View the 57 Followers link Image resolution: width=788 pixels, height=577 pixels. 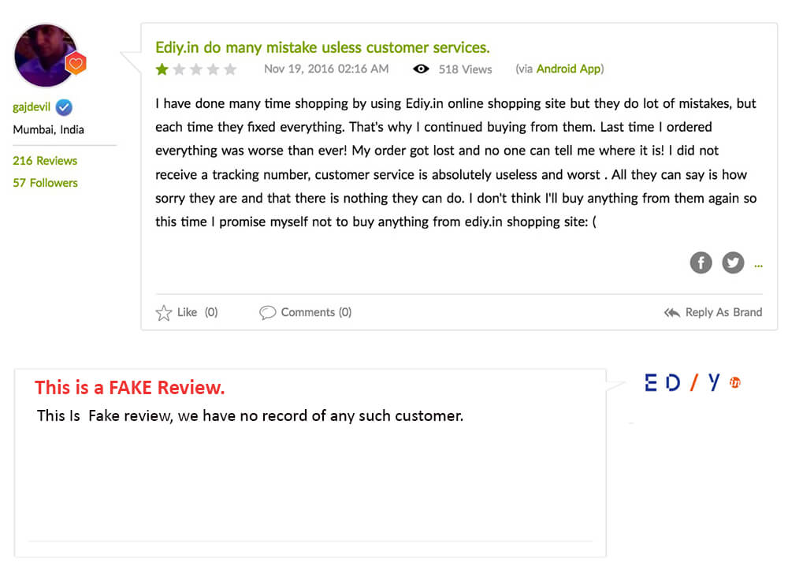[45, 183]
